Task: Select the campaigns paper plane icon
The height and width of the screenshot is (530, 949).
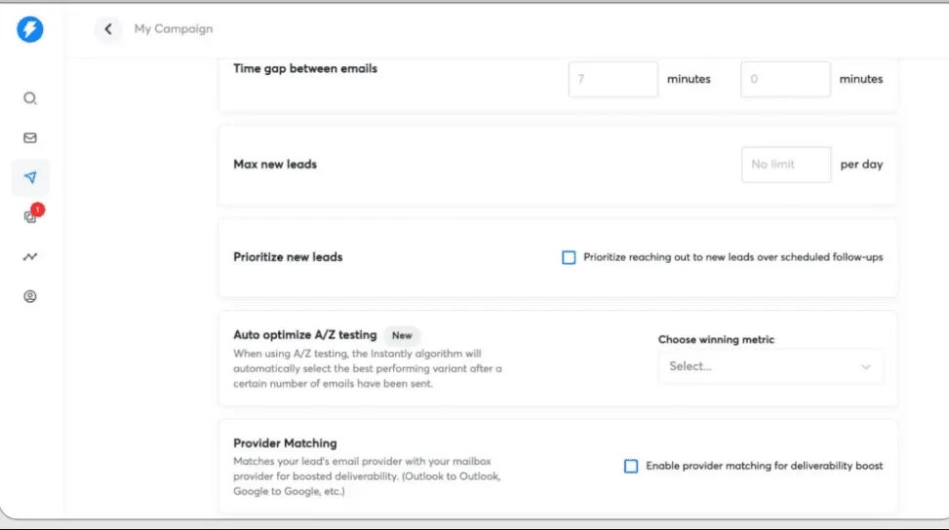Action: point(30,177)
